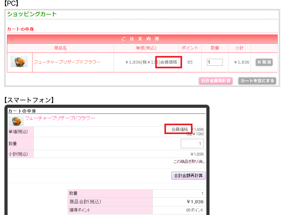Screen dimensions: 284x215
Task: Click the 小計 column header in PC table
Action: click(240, 48)
